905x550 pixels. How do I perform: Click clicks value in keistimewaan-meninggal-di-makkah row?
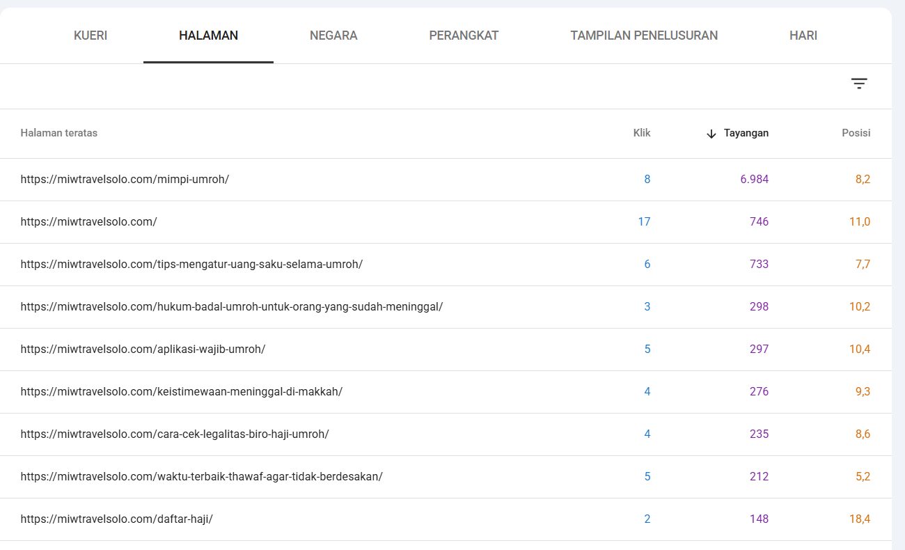[x=647, y=392]
